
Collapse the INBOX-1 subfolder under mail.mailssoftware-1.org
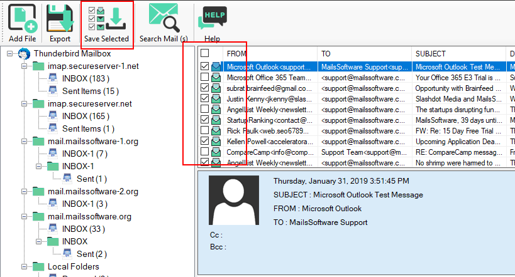(39, 166)
